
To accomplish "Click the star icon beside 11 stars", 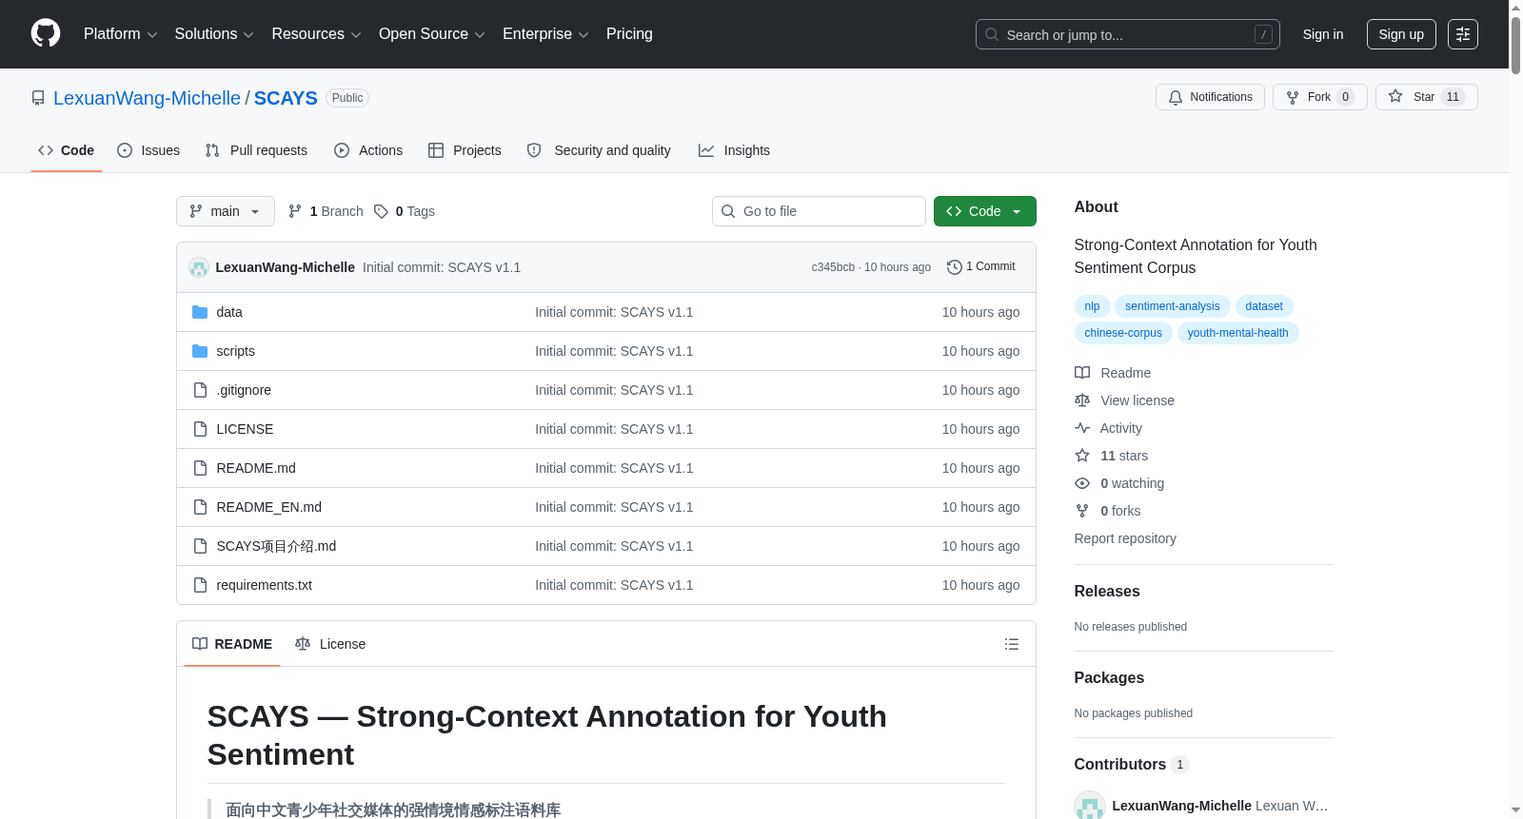I will coord(1082,456).
